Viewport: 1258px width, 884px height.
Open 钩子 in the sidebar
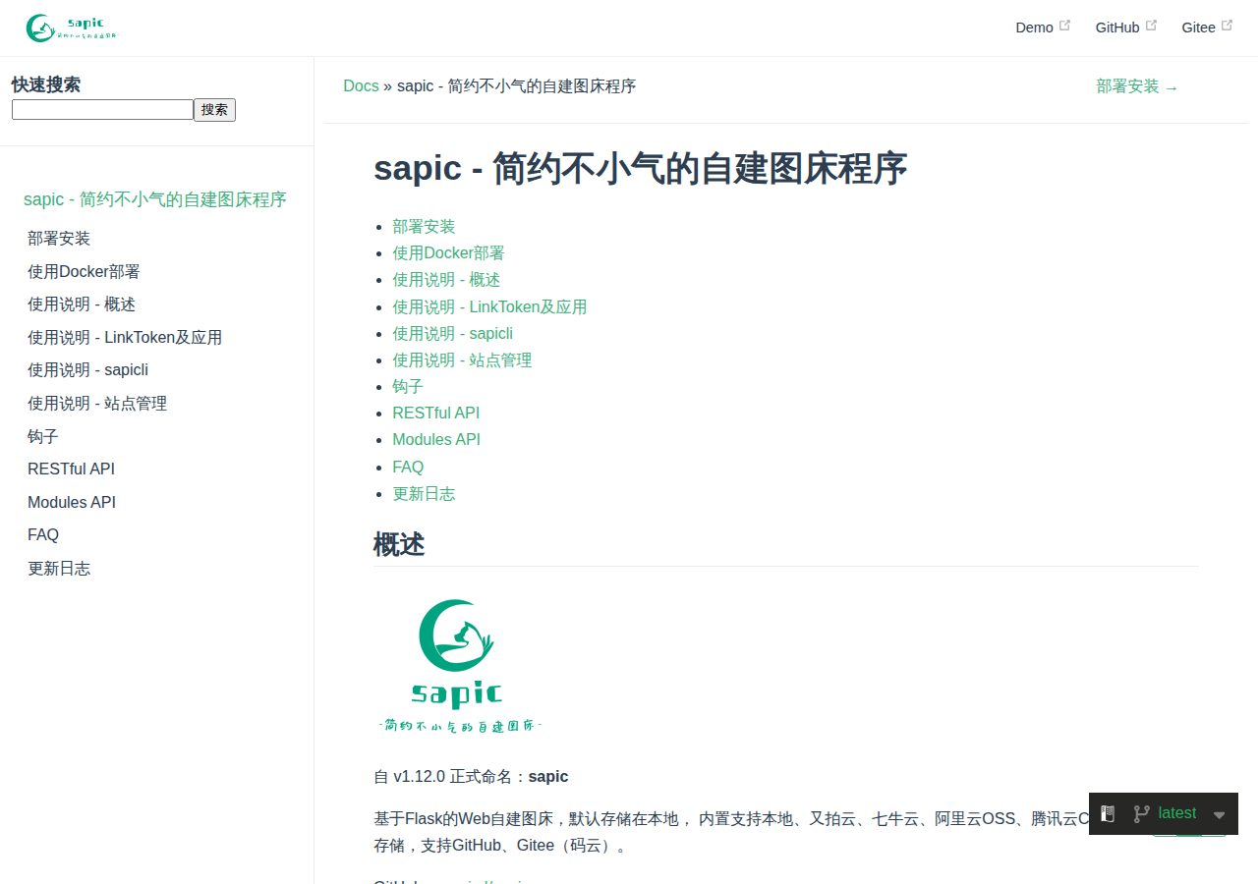[x=43, y=437]
